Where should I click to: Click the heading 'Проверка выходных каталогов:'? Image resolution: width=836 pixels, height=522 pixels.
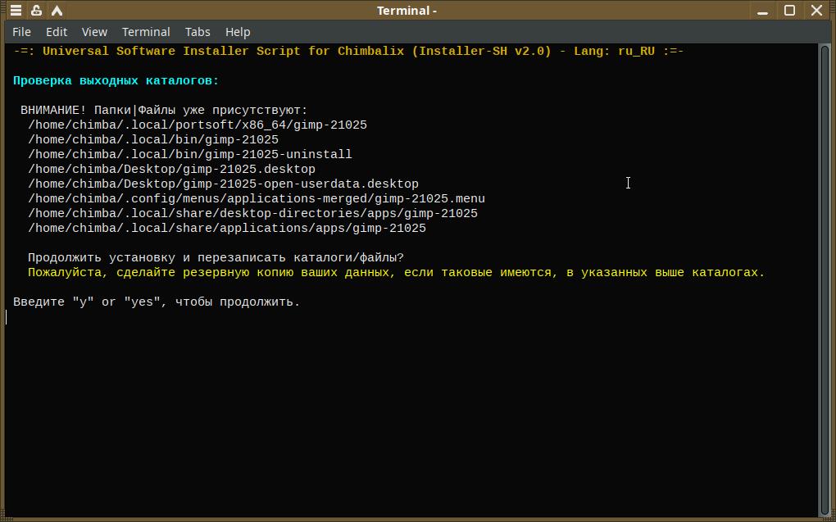click(116, 81)
